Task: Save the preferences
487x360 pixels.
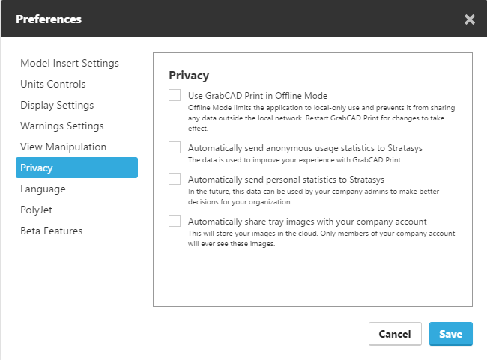Action: pos(450,334)
